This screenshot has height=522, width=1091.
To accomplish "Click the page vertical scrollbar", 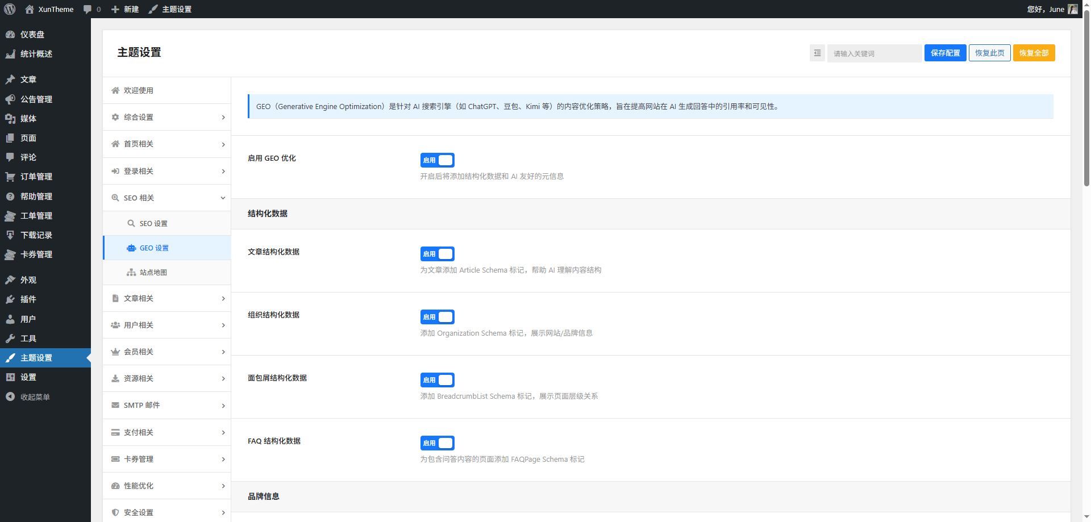I will 1086,114.
